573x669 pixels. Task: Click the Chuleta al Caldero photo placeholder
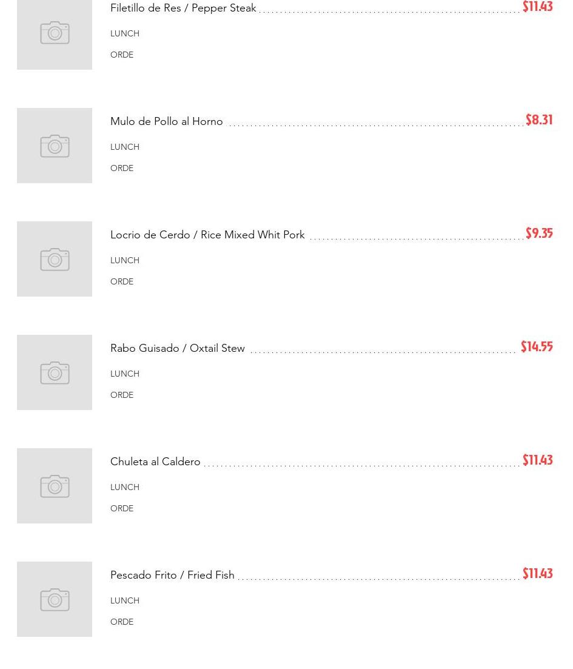pyautogui.click(x=55, y=486)
